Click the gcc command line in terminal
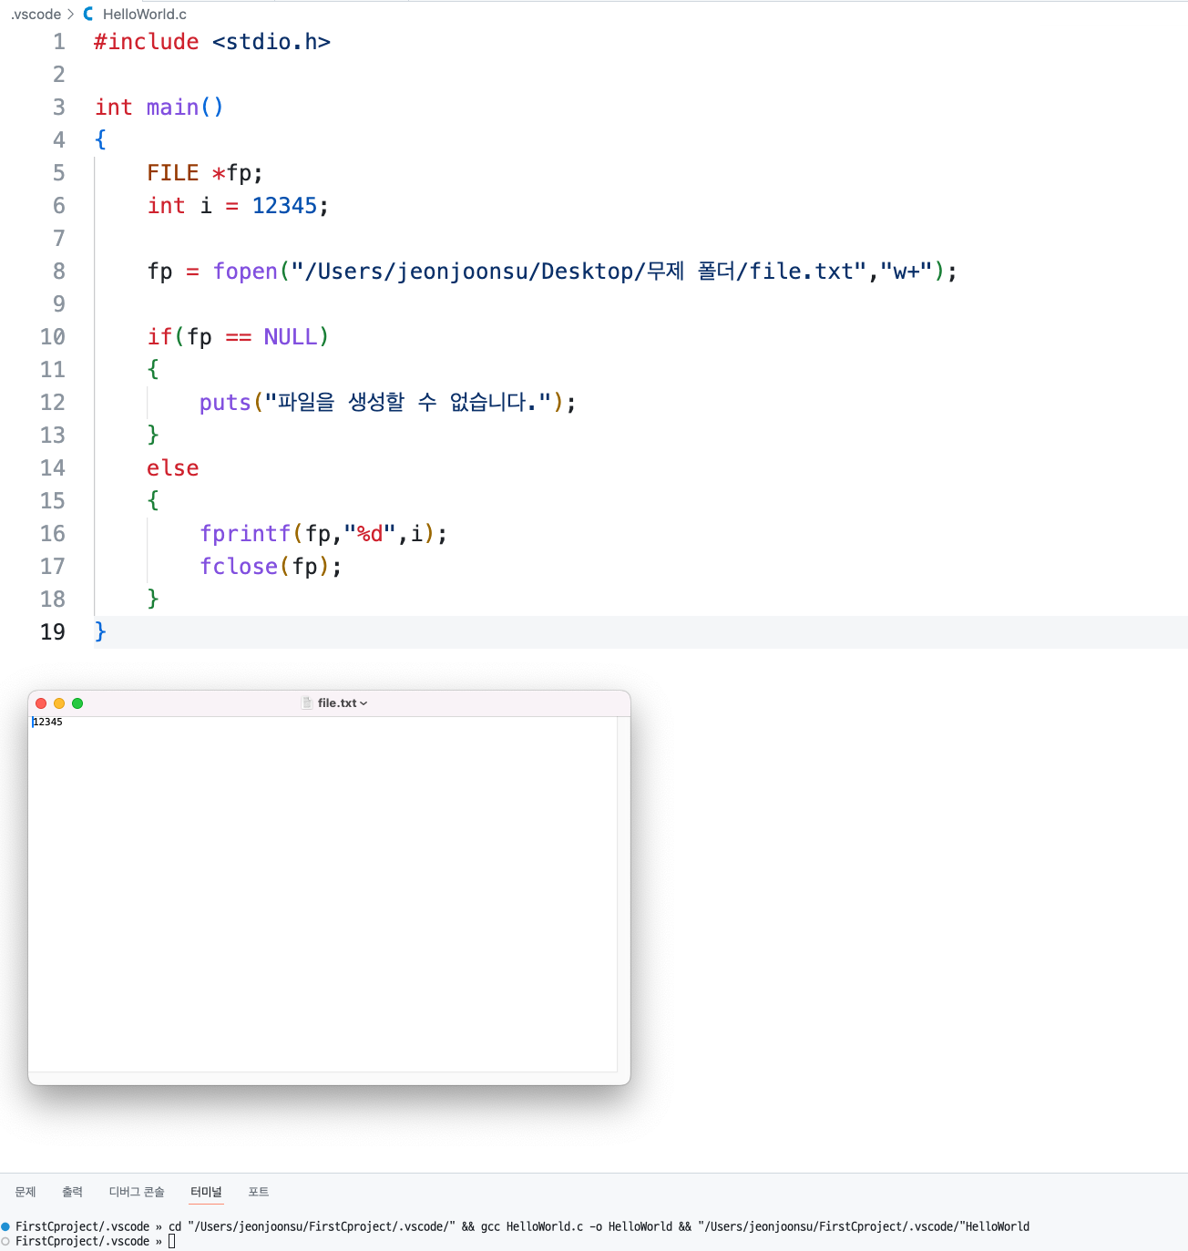Screen dimensions: 1188x1251 coord(599,1226)
